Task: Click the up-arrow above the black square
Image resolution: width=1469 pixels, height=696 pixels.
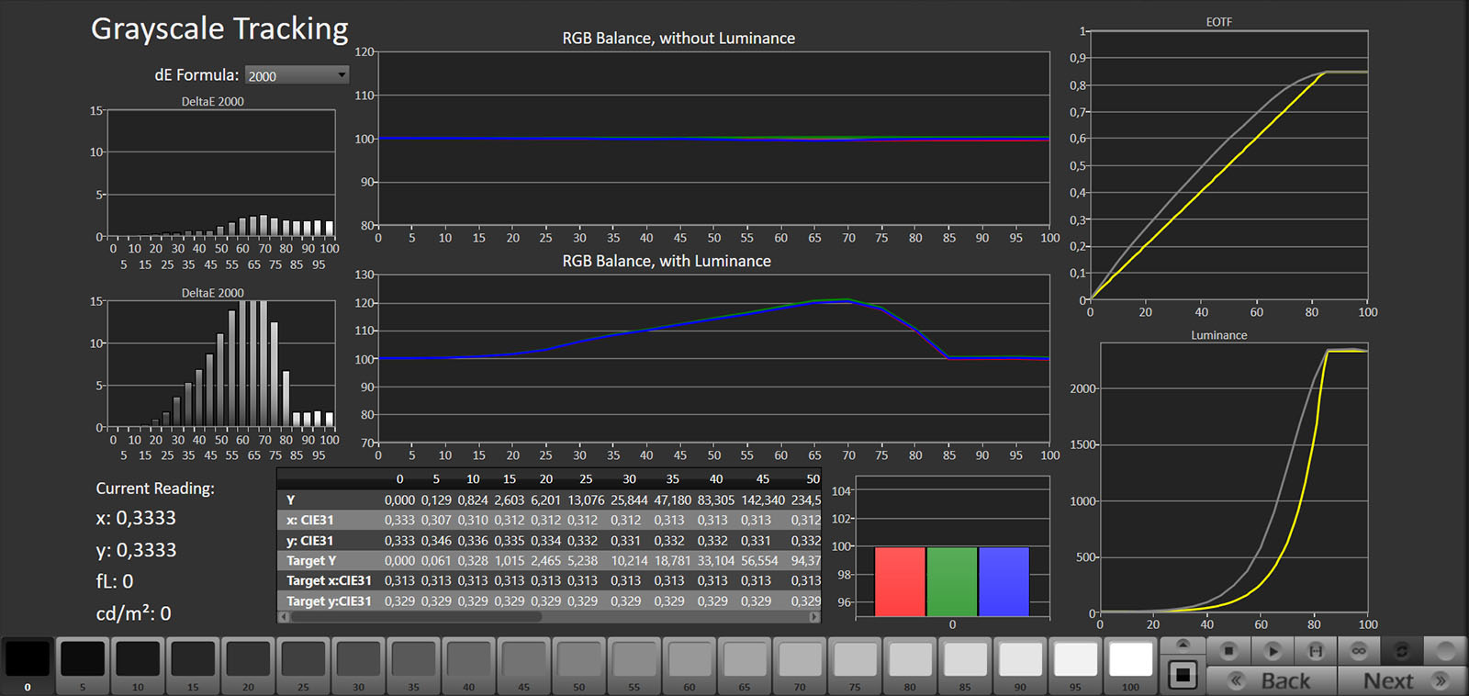Action: (1183, 645)
